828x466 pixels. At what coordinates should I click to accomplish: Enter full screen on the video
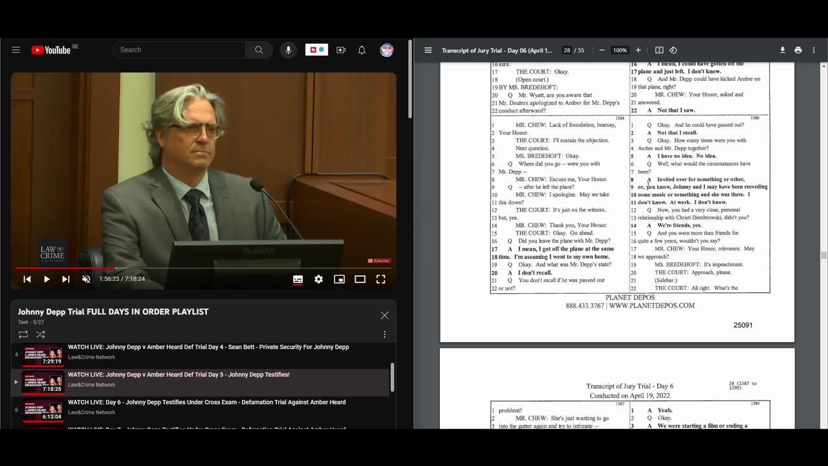pos(380,279)
